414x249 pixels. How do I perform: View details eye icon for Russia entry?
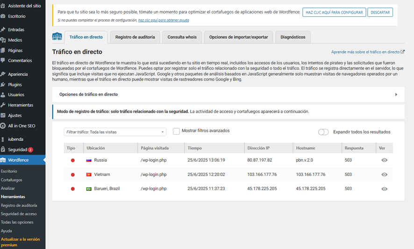click(x=385, y=160)
